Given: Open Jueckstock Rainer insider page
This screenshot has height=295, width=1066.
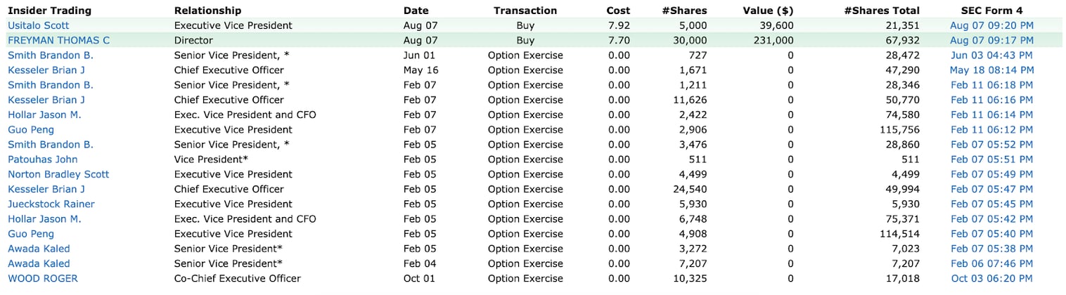Looking at the screenshot, I should (x=51, y=204).
